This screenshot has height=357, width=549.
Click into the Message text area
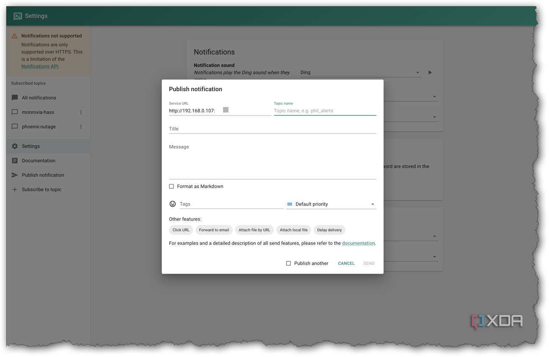pyautogui.click(x=273, y=161)
